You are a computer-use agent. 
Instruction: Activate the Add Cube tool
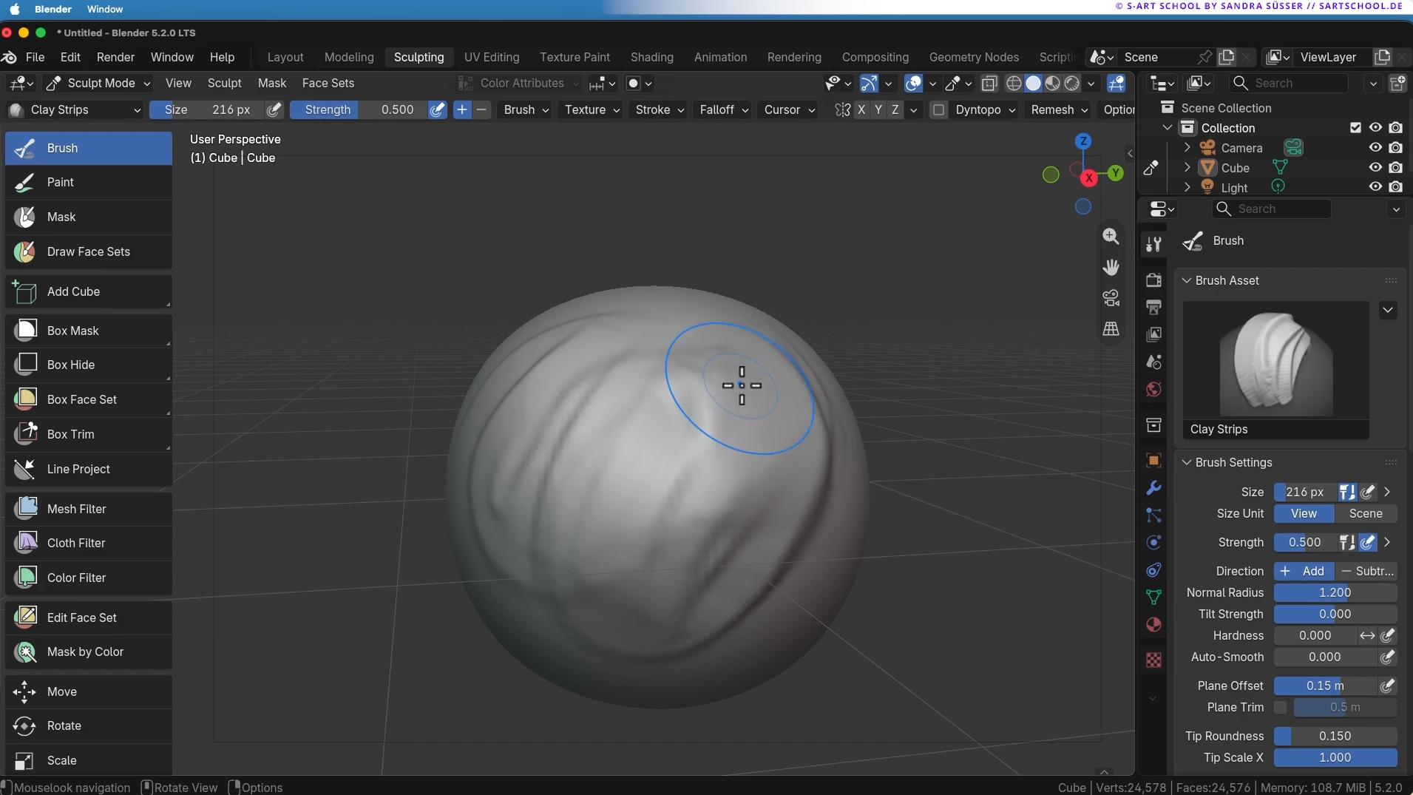point(89,291)
